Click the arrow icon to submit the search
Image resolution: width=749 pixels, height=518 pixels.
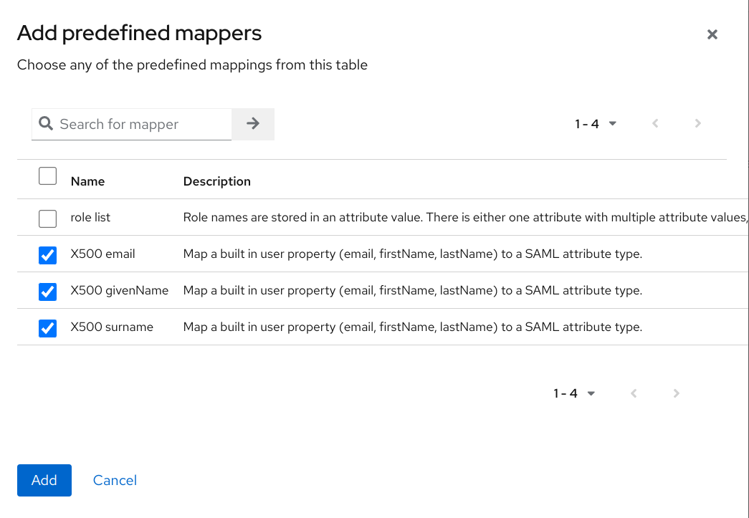tap(252, 123)
